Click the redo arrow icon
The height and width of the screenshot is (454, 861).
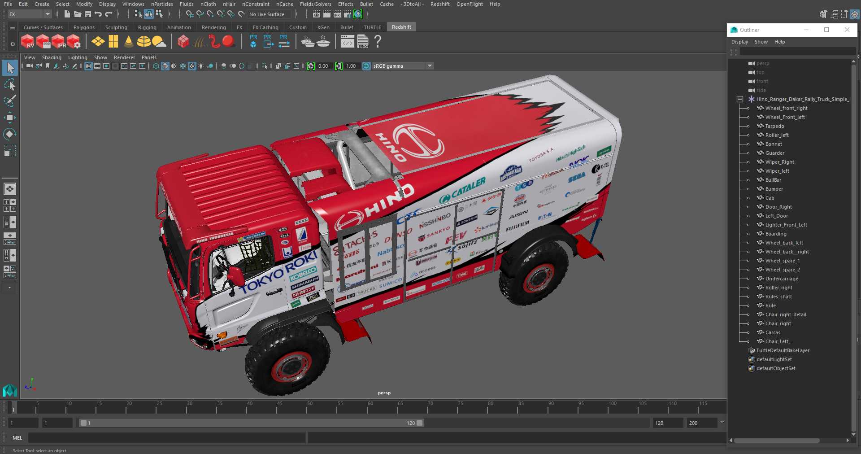point(108,14)
